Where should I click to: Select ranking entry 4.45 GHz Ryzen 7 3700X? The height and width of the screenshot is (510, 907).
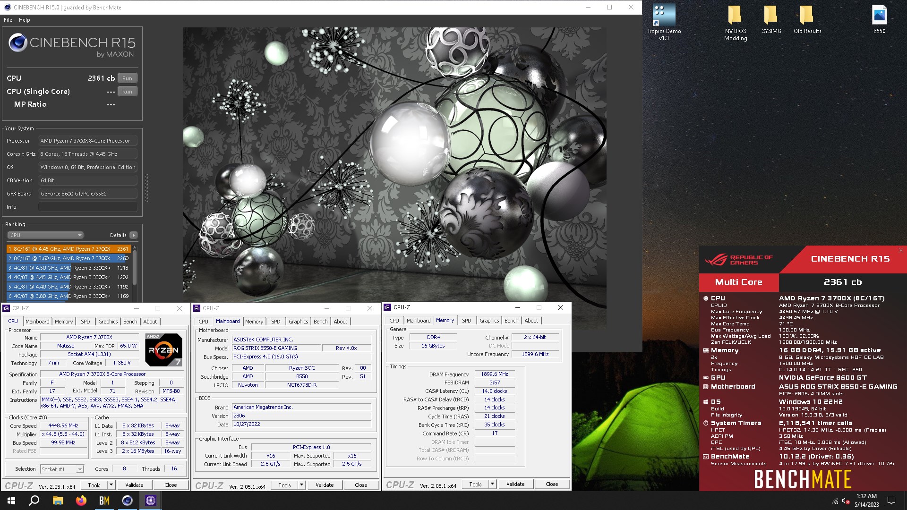68,249
